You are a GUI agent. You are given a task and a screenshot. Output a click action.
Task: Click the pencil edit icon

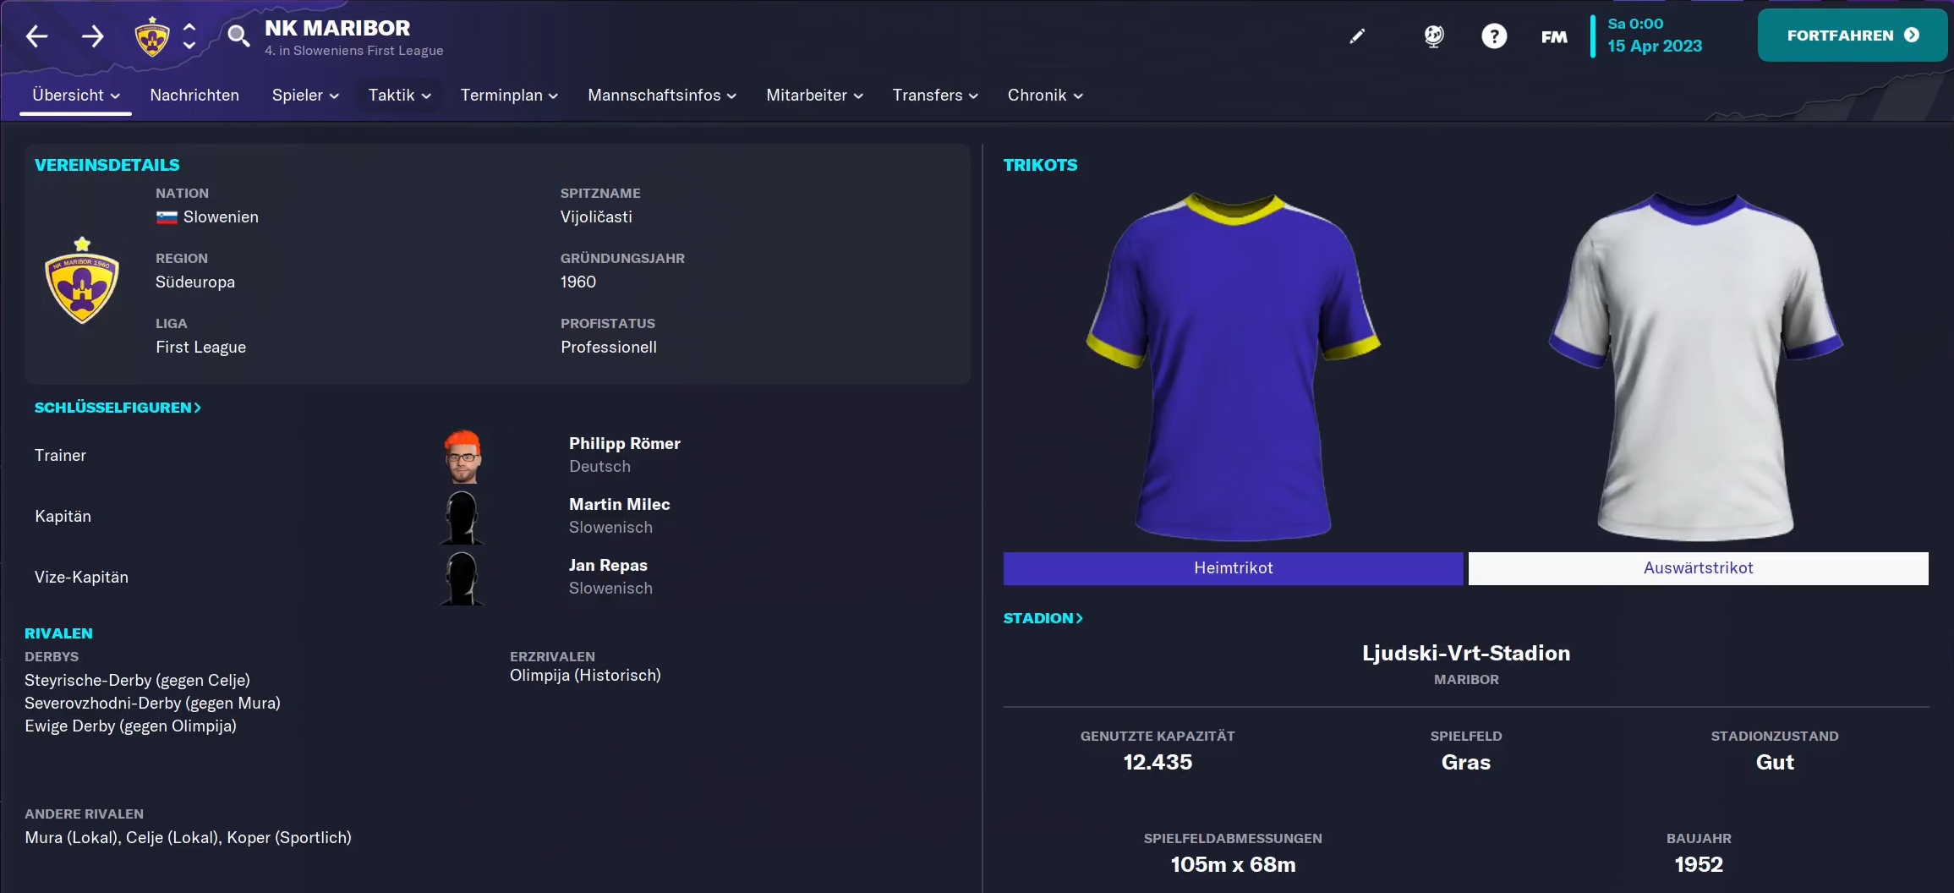1356,36
